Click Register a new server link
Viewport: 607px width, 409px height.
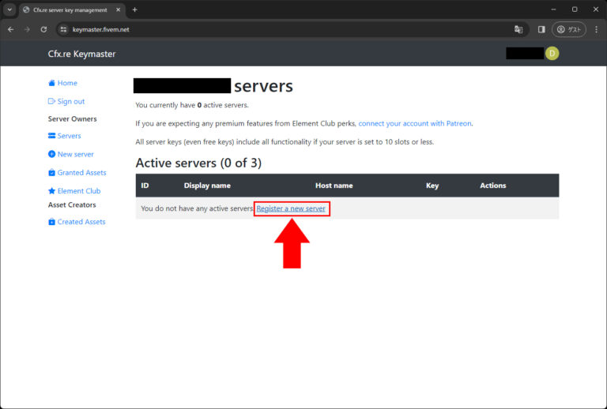click(x=291, y=208)
